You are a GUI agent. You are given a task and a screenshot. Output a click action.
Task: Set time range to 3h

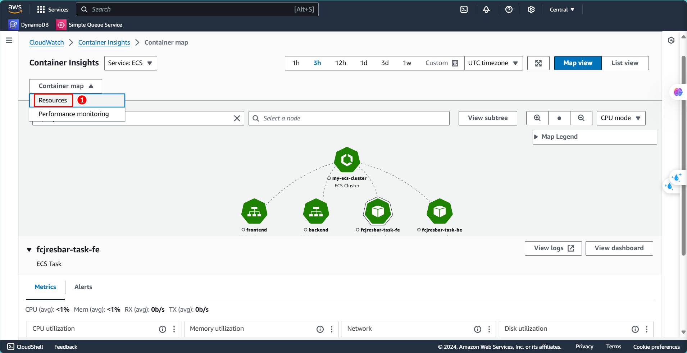point(317,63)
